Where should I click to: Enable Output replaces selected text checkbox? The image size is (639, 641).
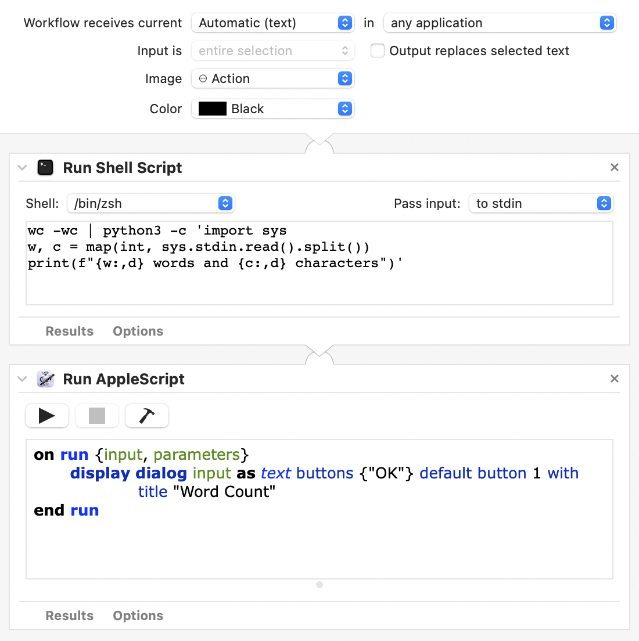click(377, 51)
